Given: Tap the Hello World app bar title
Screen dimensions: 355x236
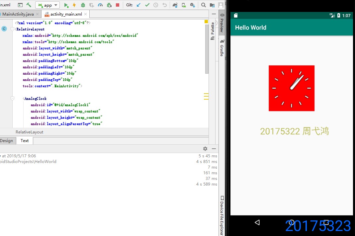Looking at the screenshot, I should click(x=251, y=28).
